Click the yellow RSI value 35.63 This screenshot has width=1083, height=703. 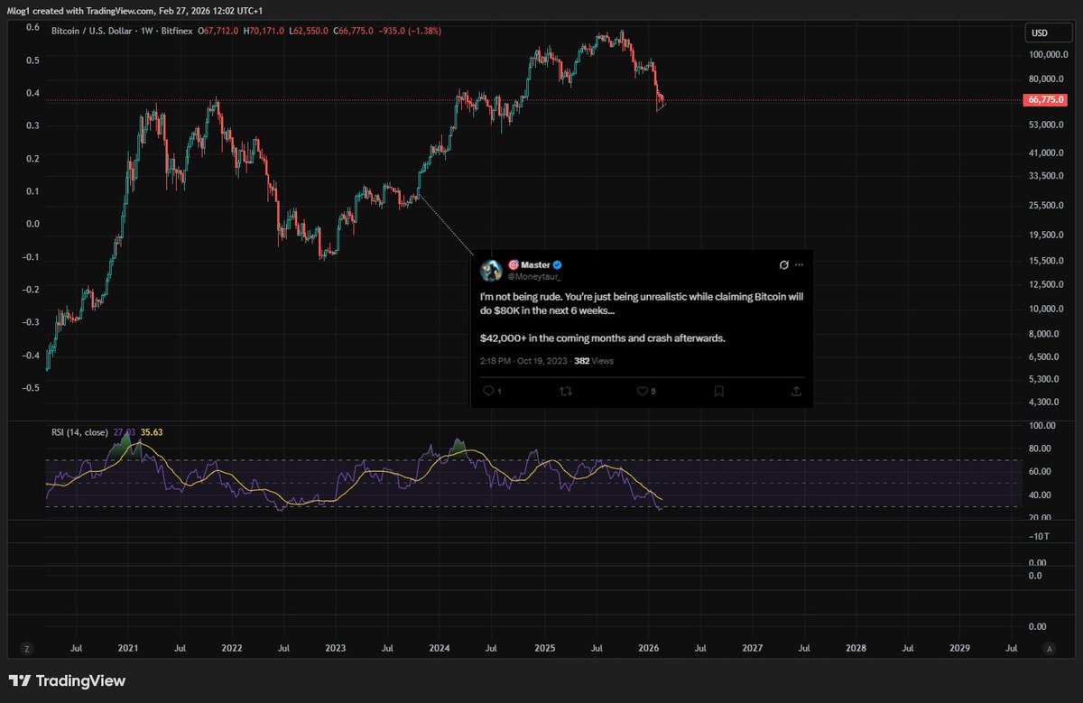[x=152, y=432]
